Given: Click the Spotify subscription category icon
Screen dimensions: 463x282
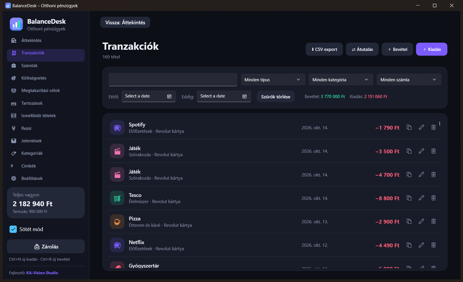Looking at the screenshot, I should (117, 128).
